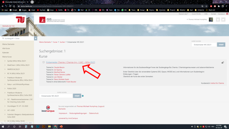Open the Covid-19-Info link
229x129 pixels.
(196, 14)
